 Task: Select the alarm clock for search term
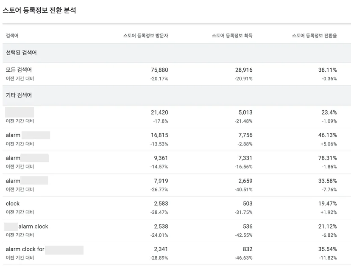point(25,249)
